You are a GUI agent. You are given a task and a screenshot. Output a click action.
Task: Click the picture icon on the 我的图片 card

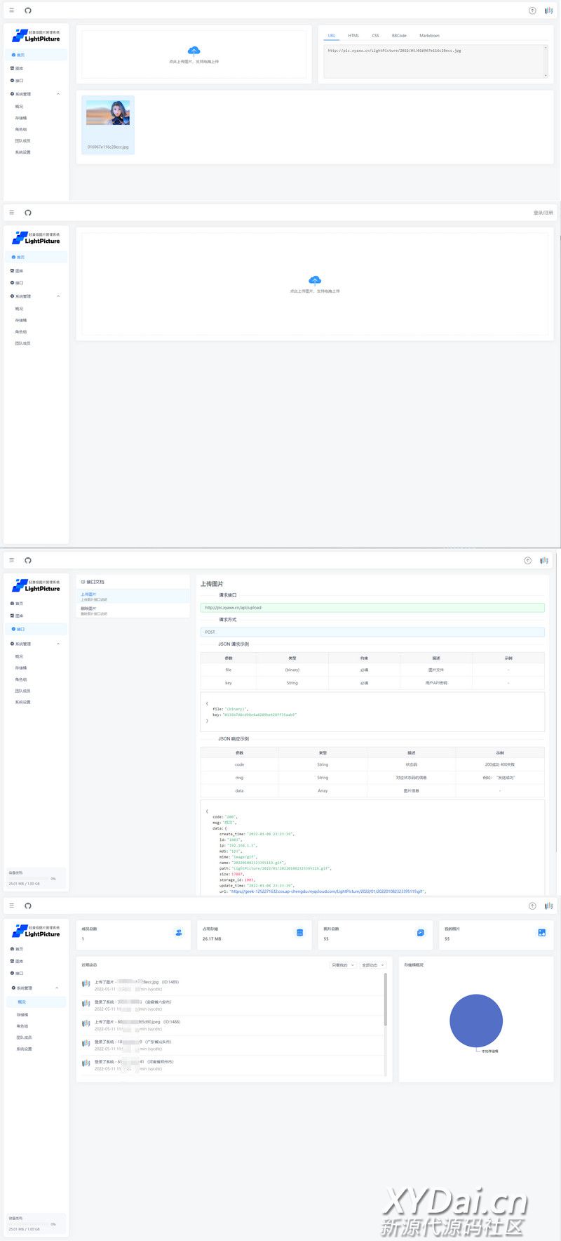coord(541,932)
